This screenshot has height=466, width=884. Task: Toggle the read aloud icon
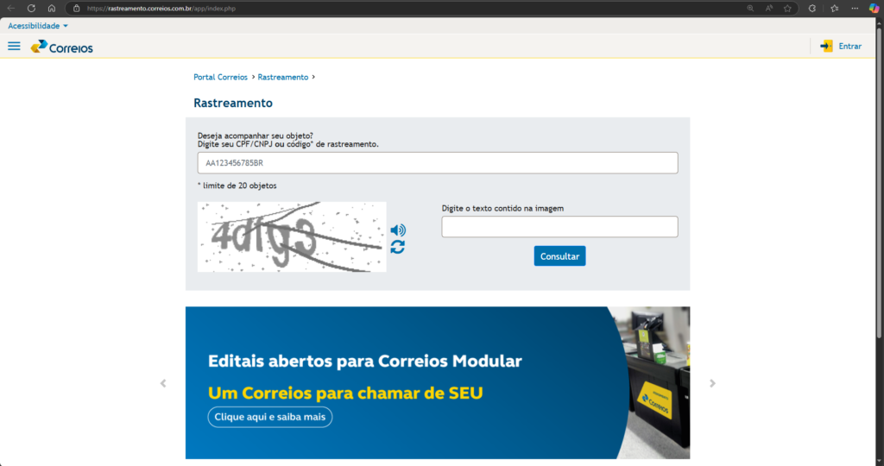pos(769,9)
